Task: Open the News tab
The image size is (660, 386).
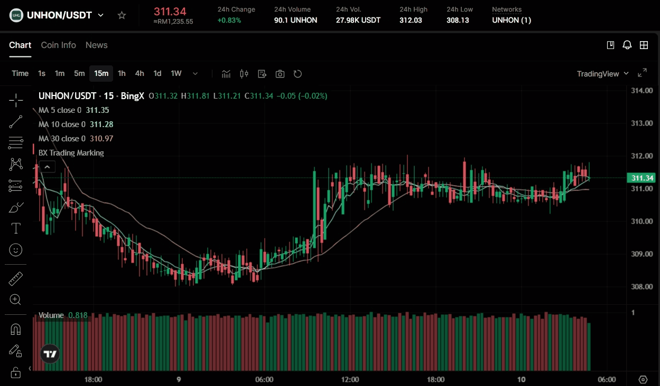Action: pyautogui.click(x=97, y=45)
